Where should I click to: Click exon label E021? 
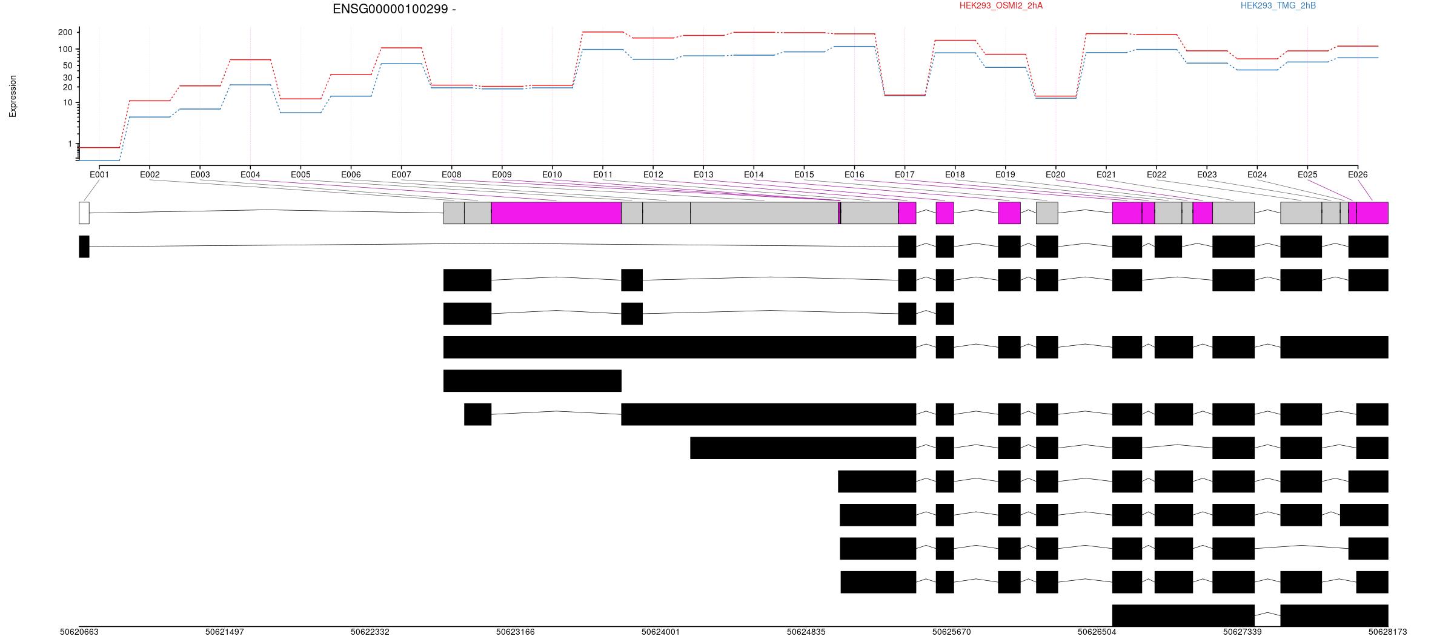click(1106, 174)
